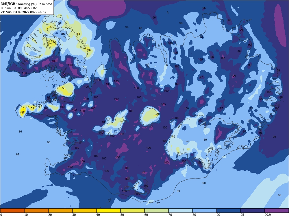Click the purple above-99.9 legend swatch

[277, 211]
